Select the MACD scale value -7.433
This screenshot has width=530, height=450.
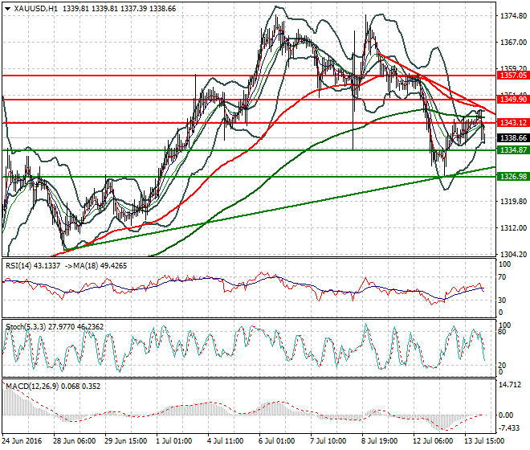pyautogui.click(x=509, y=428)
